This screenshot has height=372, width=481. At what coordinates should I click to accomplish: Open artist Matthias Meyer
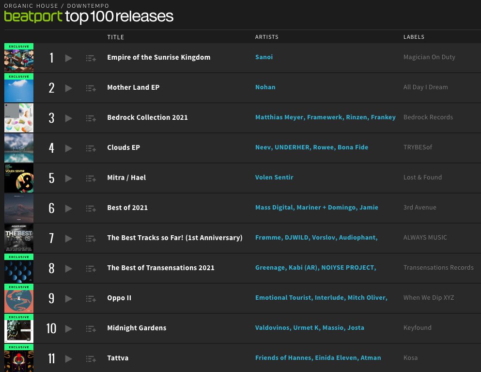tap(279, 117)
